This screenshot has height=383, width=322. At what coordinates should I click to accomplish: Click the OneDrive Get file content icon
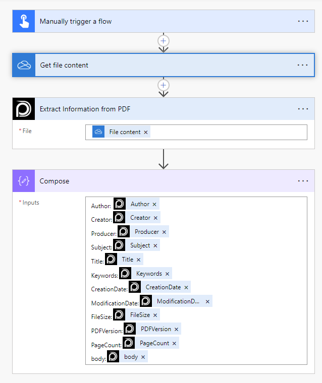click(x=24, y=65)
